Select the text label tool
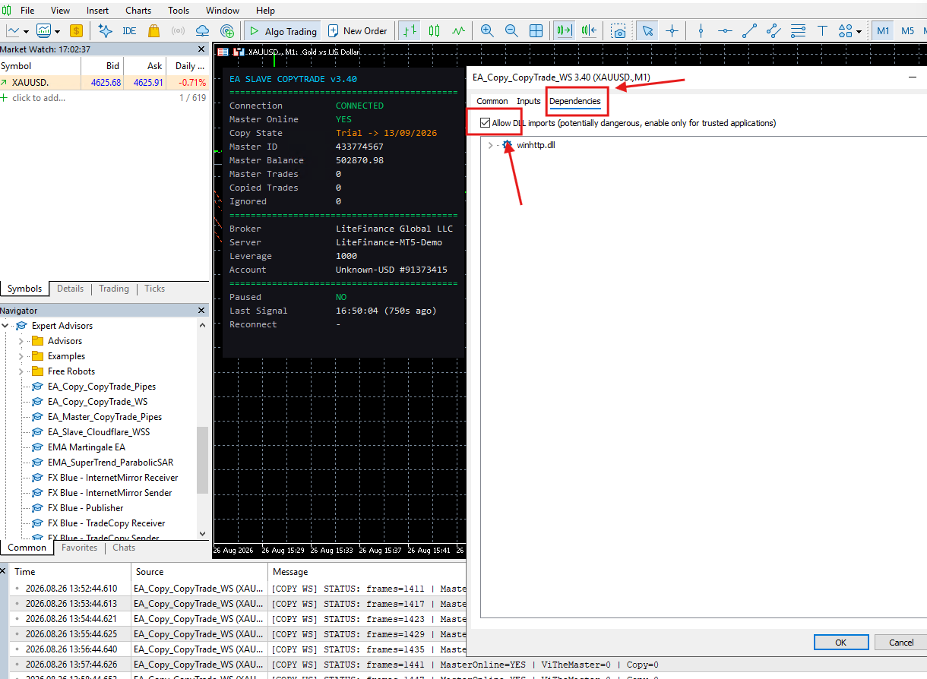The width and height of the screenshot is (927, 679). [x=822, y=31]
